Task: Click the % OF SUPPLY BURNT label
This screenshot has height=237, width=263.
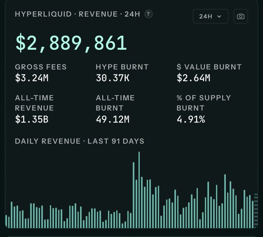Action: (x=203, y=103)
